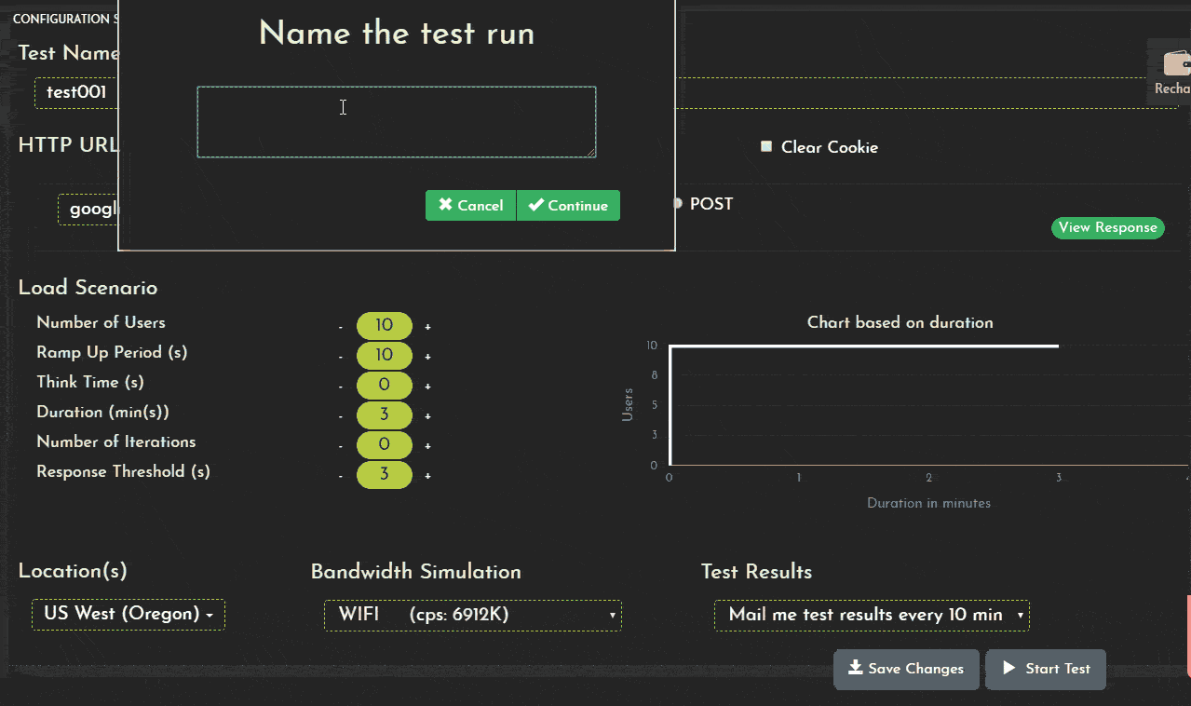Click inside the test run name box
Viewport: 1191px width, 706px height.
(x=396, y=121)
